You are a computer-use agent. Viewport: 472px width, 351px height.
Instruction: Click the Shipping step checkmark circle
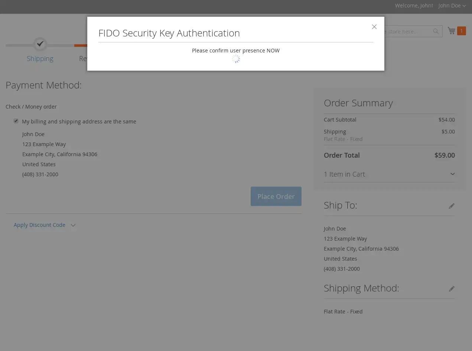[40, 44]
